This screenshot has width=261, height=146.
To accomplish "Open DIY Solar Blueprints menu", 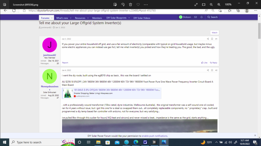I will (116, 18).
